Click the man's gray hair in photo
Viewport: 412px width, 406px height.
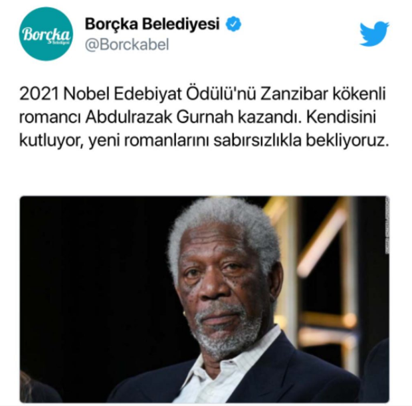[223, 226]
